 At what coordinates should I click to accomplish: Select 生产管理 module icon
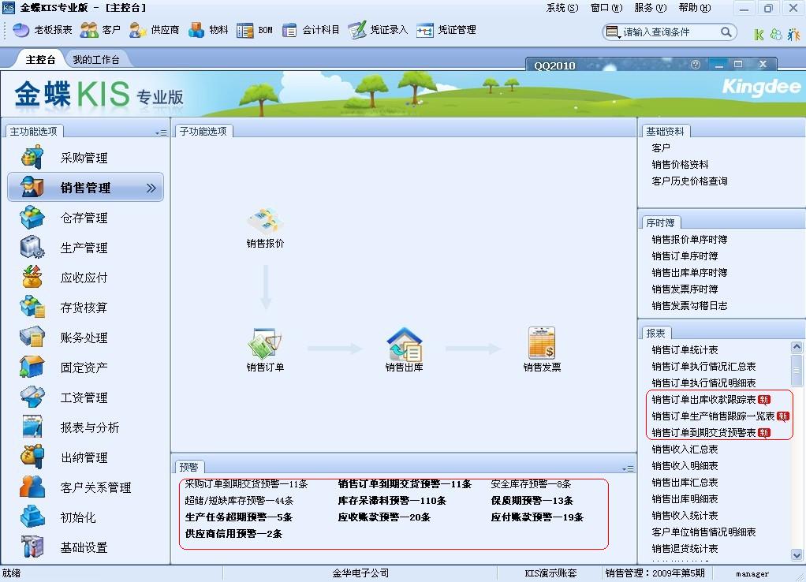coord(32,248)
